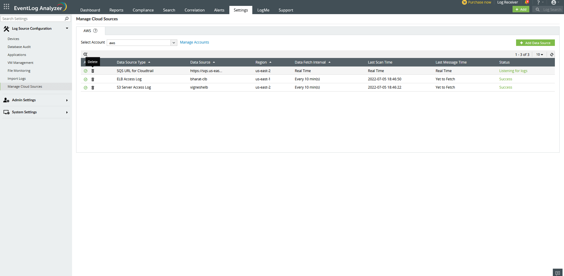
Task: Sort by the Data Fetch Interval column arrow
Action: 329,62
